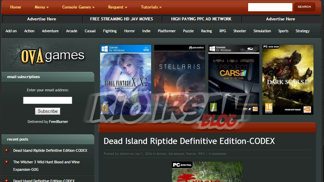Open the FeedBurner link
The width and height of the screenshot is (324, 182).
tap(59, 122)
